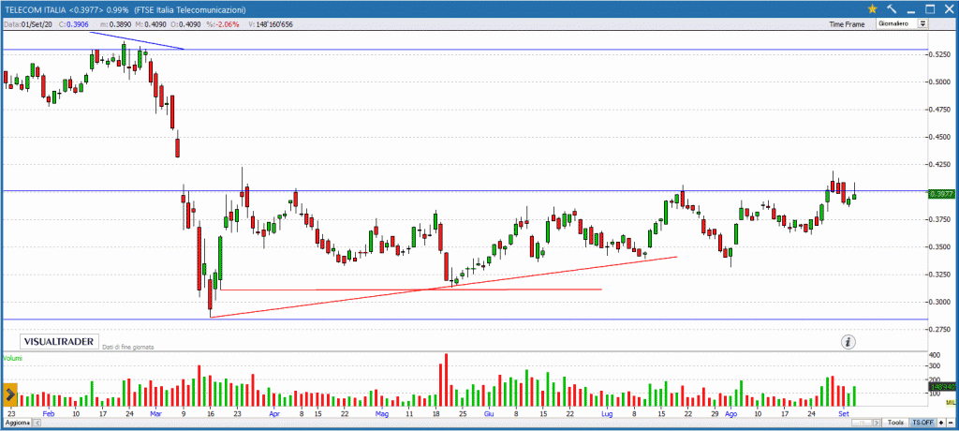The height and width of the screenshot is (431, 959).
Task: Click the horizontal scrollbar thumb near Tools
Action: pos(862,423)
